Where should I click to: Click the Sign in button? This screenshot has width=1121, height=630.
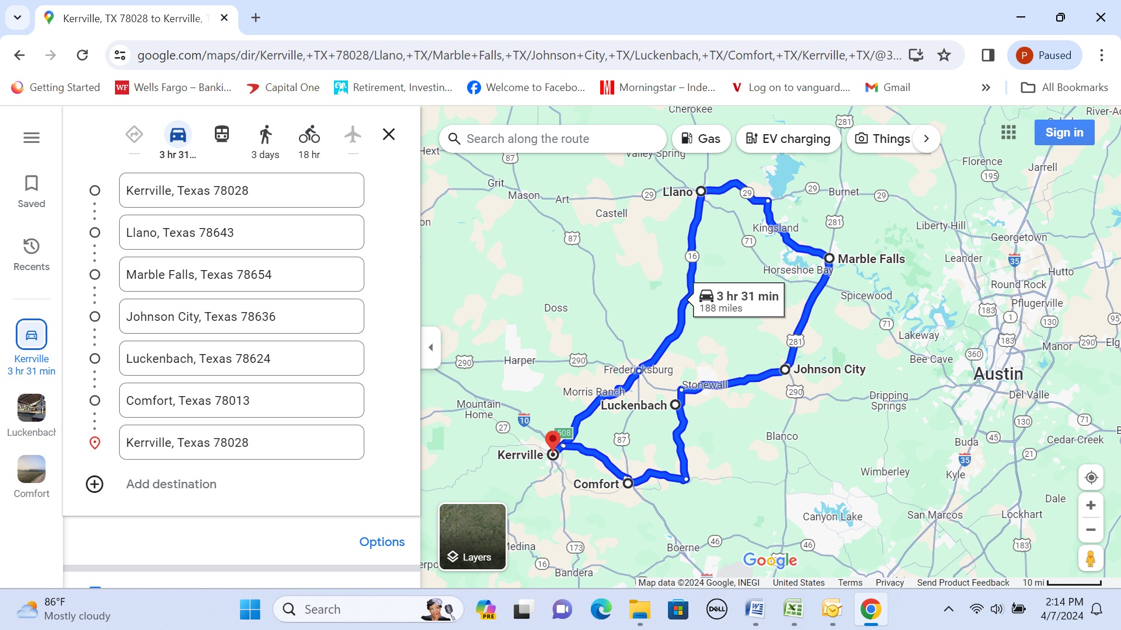(x=1064, y=132)
